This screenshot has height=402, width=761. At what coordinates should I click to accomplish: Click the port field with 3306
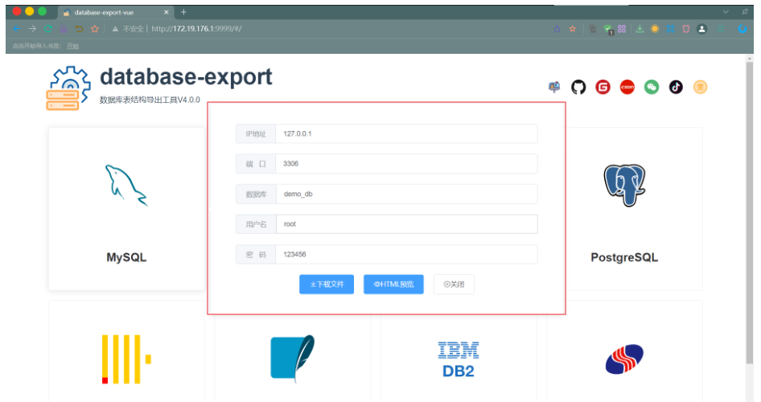[x=407, y=164]
